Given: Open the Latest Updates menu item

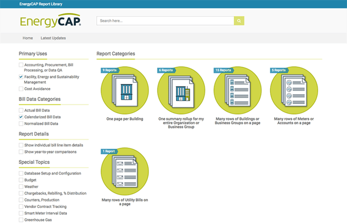Looking at the screenshot, I should click(53, 38).
